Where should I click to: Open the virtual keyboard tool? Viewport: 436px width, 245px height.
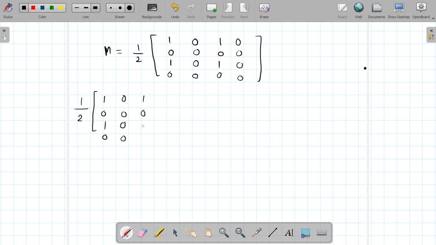[321, 232]
